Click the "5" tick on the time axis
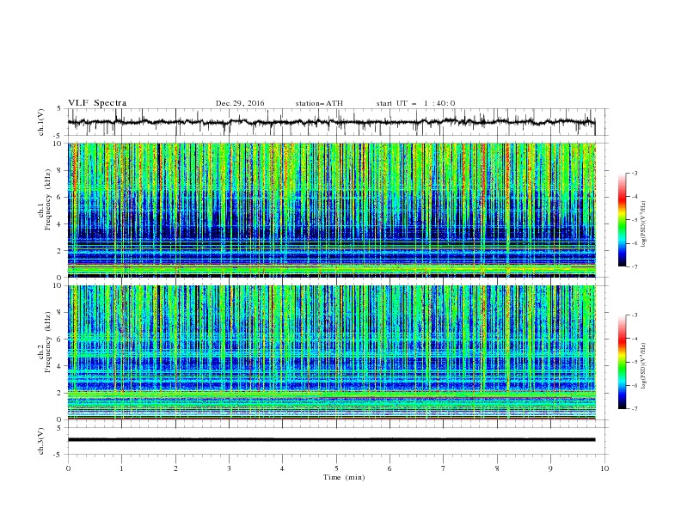681x526 pixels. tap(336, 468)
